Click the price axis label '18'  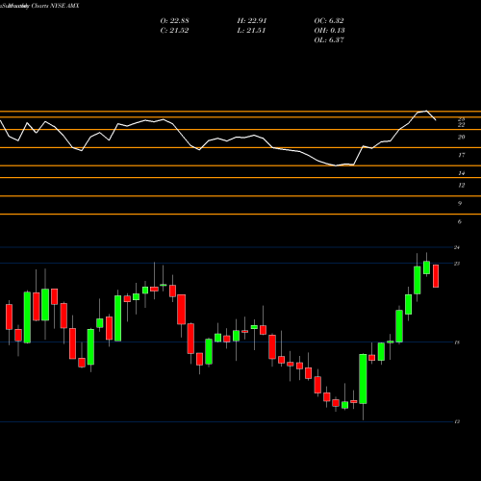point(457,342)
